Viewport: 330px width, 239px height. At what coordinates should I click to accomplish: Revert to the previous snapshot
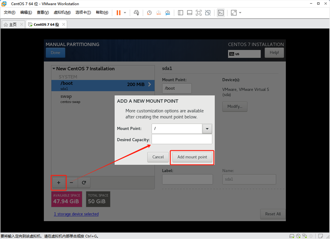pos(158,13)
